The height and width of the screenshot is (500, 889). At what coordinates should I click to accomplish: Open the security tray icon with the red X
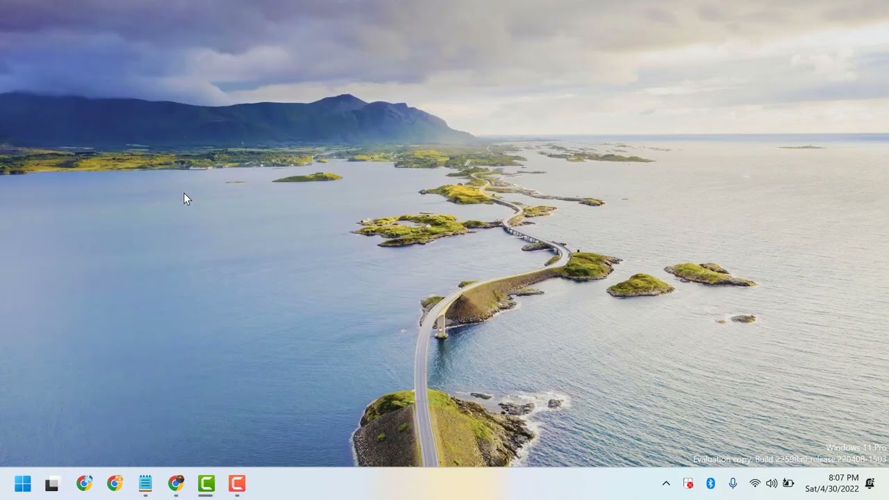(688, 483)
